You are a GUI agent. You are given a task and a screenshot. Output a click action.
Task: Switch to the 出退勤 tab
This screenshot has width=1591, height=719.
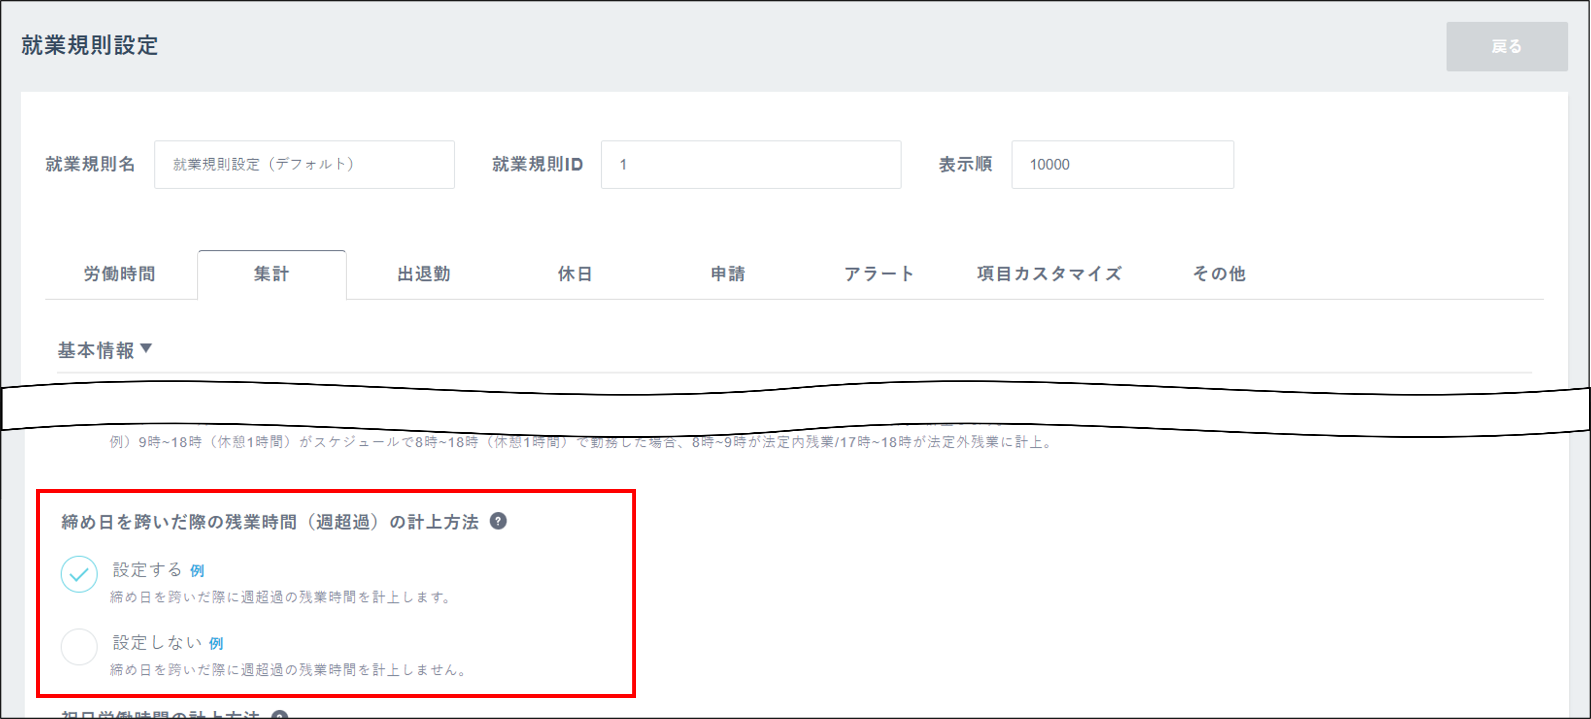click(424, 274)
